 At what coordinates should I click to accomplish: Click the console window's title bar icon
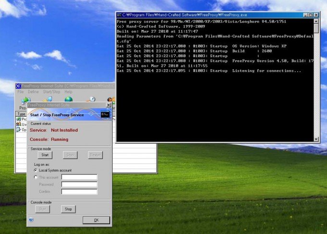tap(119, 15)
